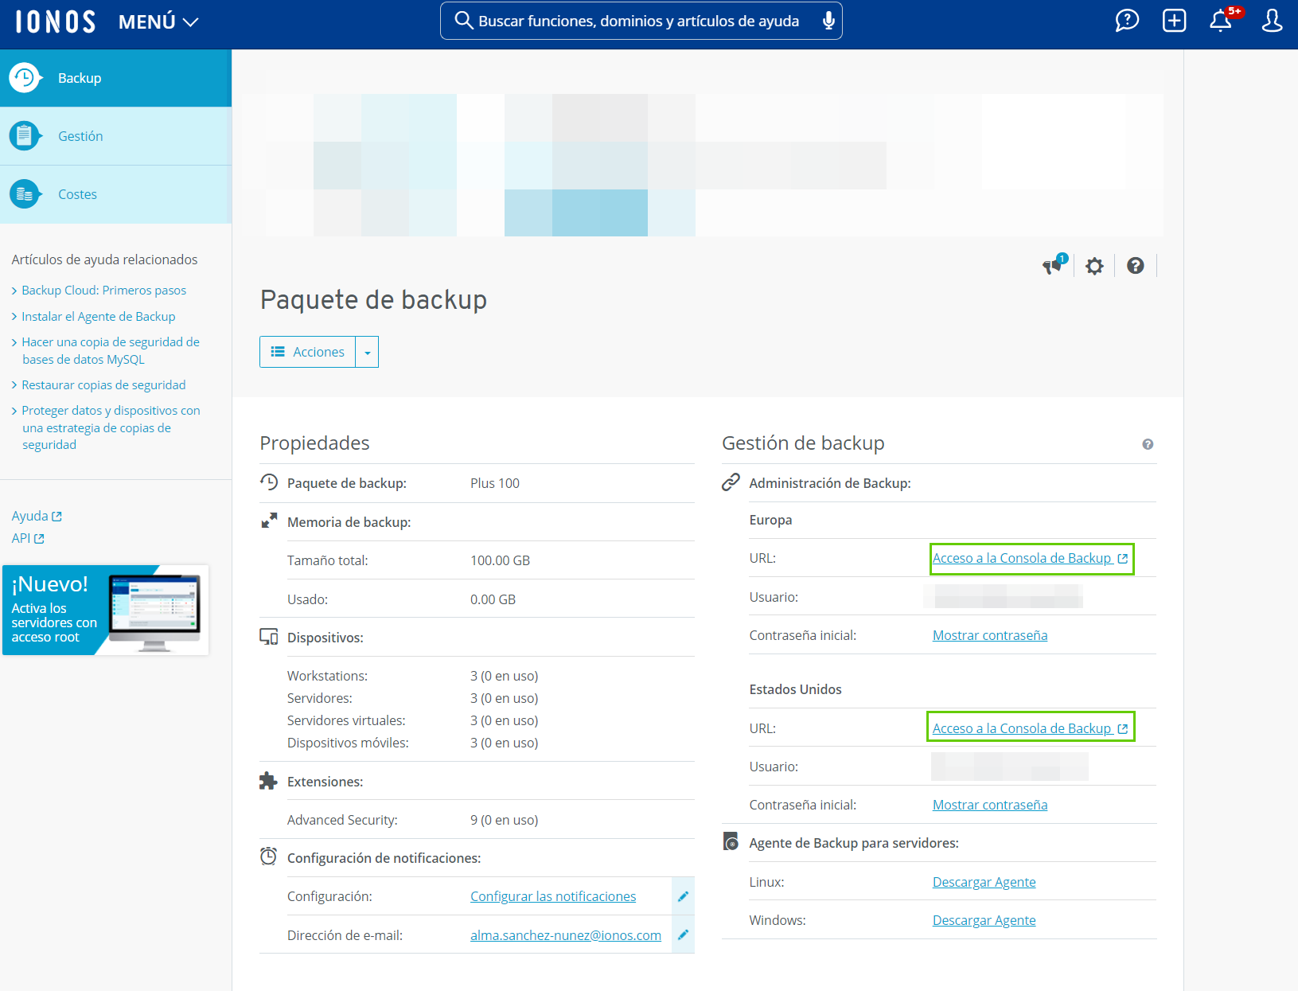Open the user account profile icon

pos(1272,21)
